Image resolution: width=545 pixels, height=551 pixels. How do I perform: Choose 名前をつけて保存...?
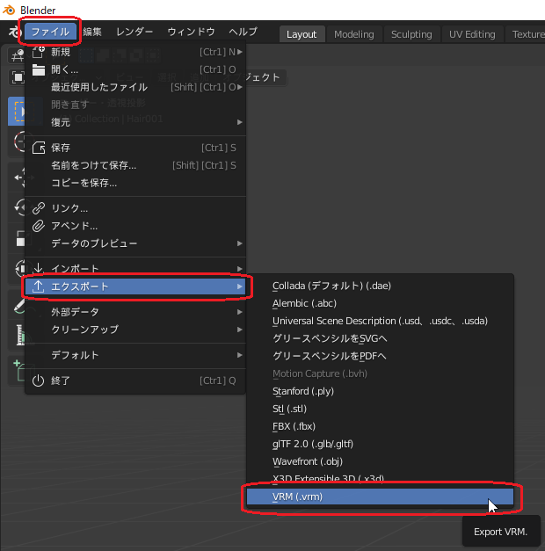(x=135, y=165)
